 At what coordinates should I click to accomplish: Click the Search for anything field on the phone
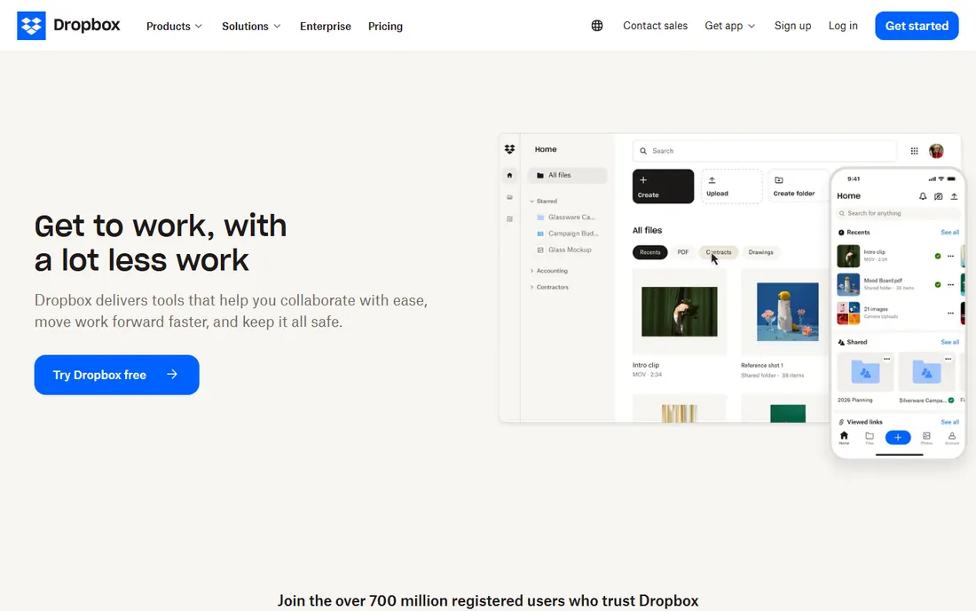pyautogui.click(x=899, y=213)
